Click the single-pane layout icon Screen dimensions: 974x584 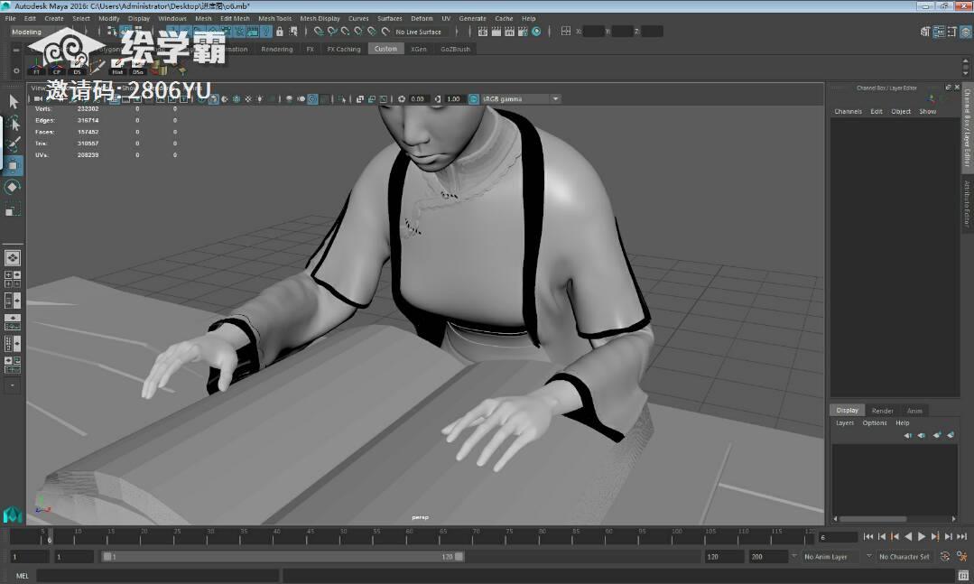click(13, 258)
